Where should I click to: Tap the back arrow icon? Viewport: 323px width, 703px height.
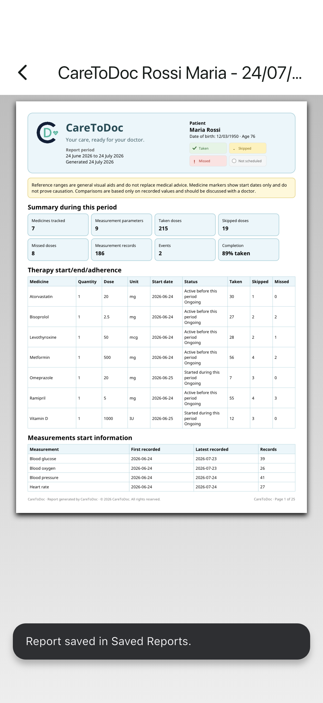[x=22, y=73]
